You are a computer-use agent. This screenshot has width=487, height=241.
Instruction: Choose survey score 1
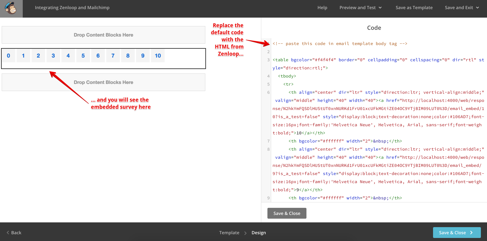[23, 56]
